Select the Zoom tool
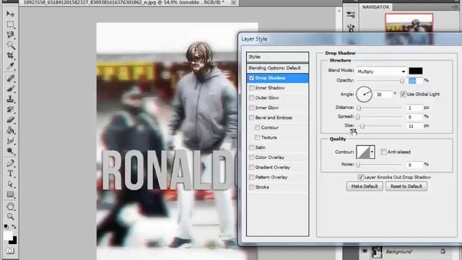The height and width of the screenshot is (260, 462). point(10,217)
